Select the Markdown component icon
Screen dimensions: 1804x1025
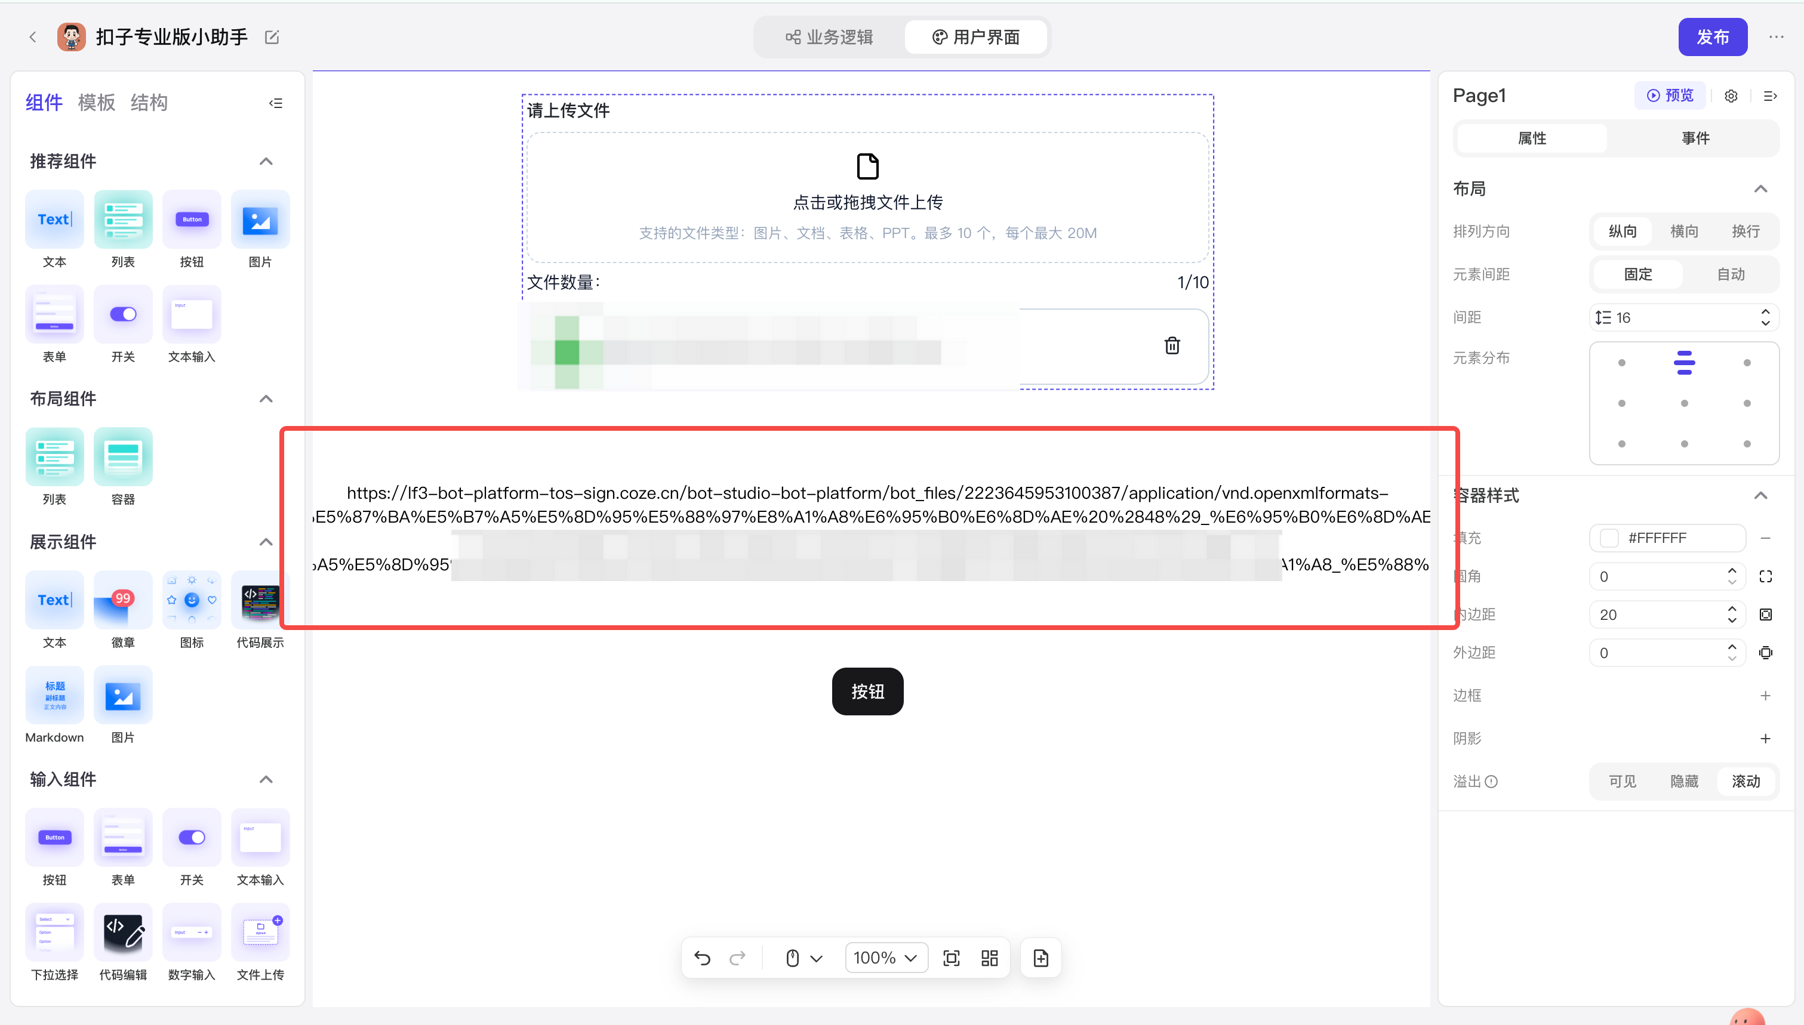[54, 696]
